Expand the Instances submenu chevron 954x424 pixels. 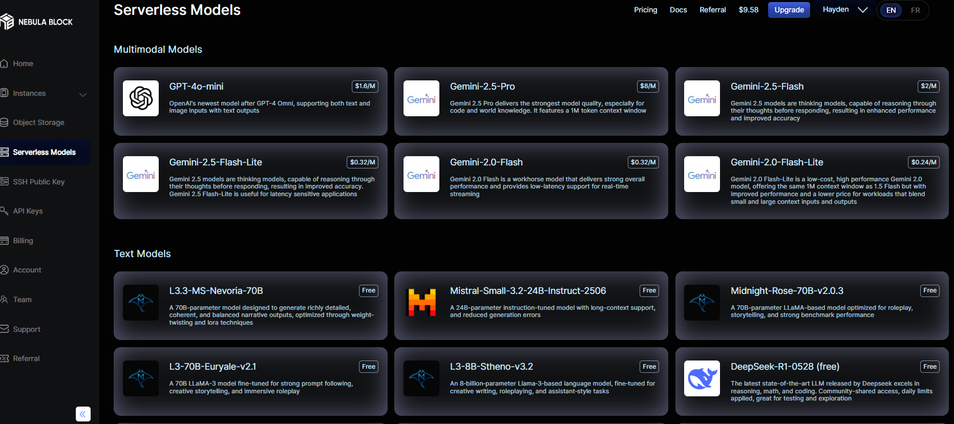[83, 94]
